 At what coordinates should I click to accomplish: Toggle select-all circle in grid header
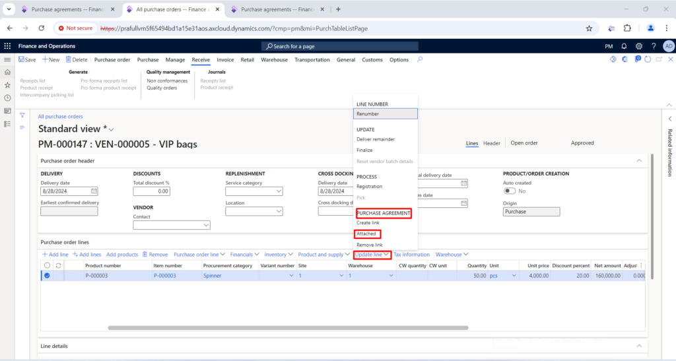point(47,265)
